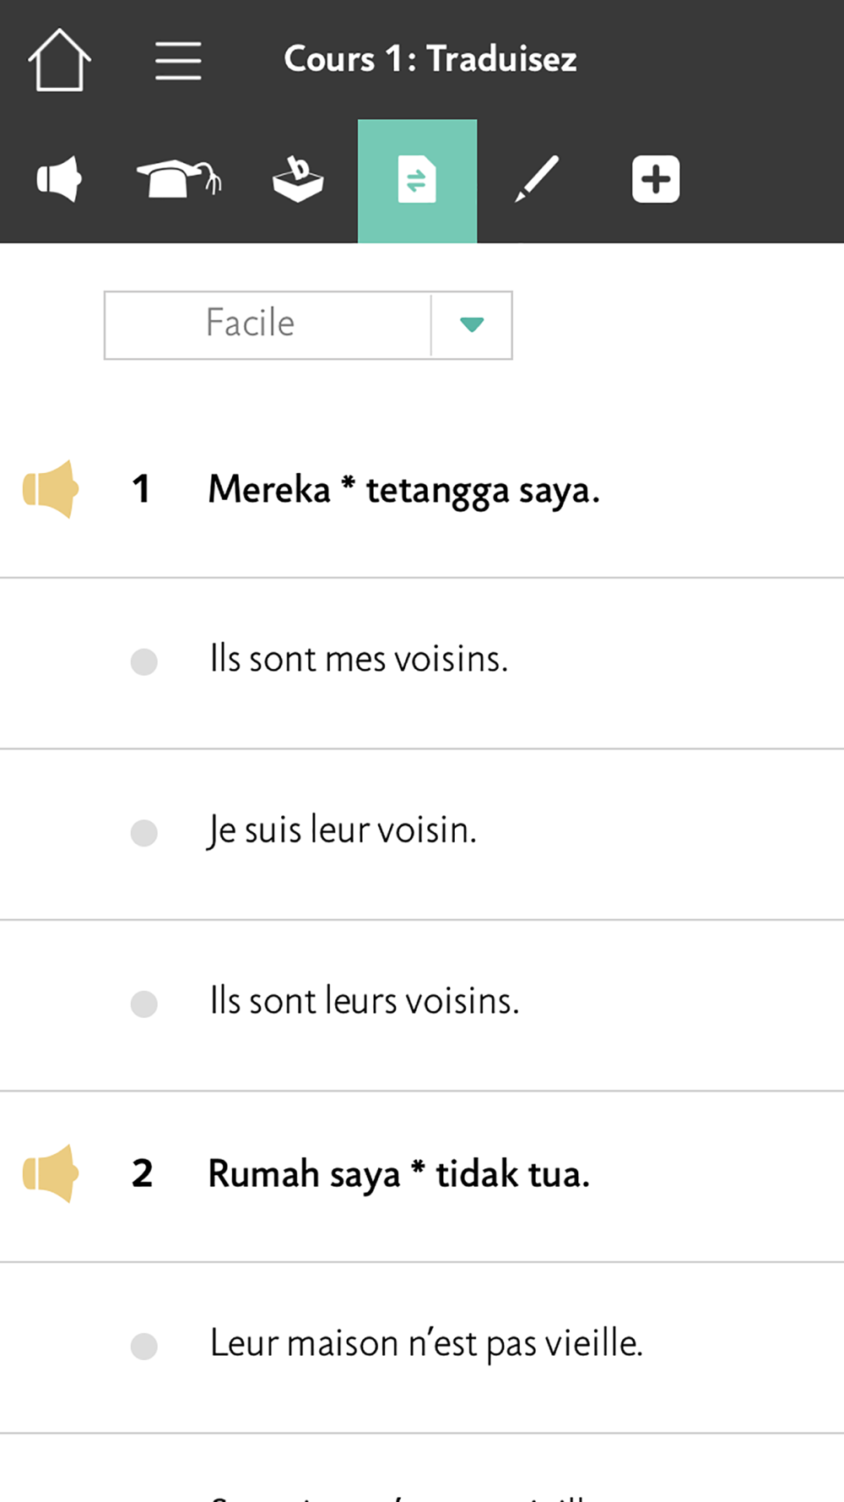Select "Leur maison n'est pas vieille." option

pyautogui.click(x=144, y=1346)
